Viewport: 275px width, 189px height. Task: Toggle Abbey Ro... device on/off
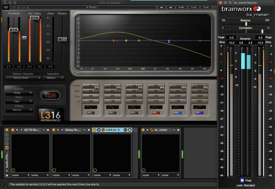[54, 130]
